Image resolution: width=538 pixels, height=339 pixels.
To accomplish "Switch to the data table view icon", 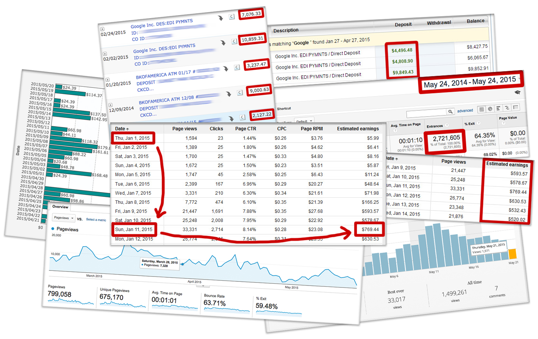I will tap(482, 109).
